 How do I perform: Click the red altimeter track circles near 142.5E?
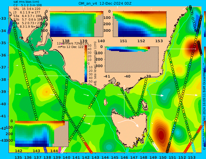88,147
